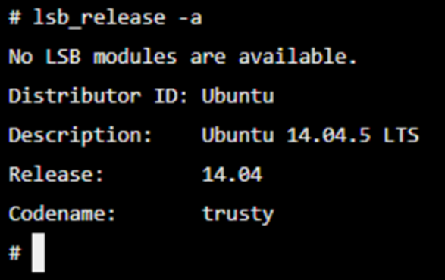This screenshot has width=445, height=280.
Task: Click the word 'ID:' in distributor line
Action: tap(171, 95)
